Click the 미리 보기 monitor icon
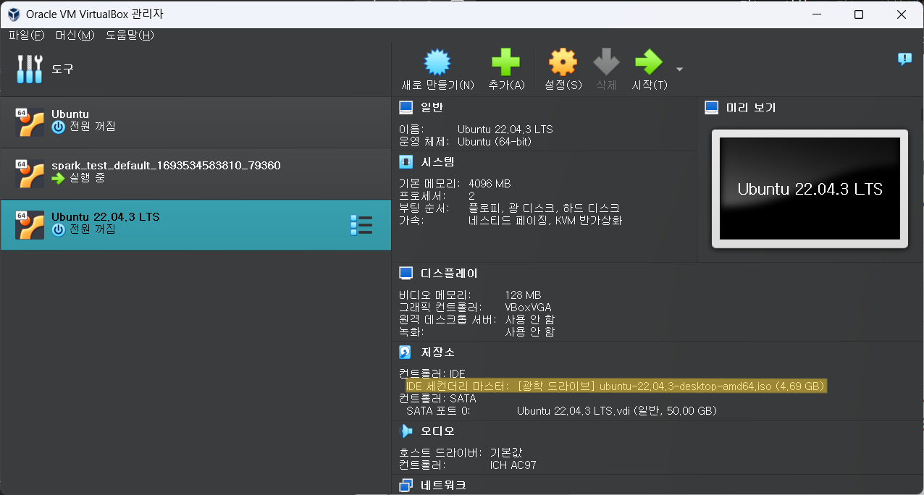The height and width of the screenshot is (495, 924). point(712,108)
